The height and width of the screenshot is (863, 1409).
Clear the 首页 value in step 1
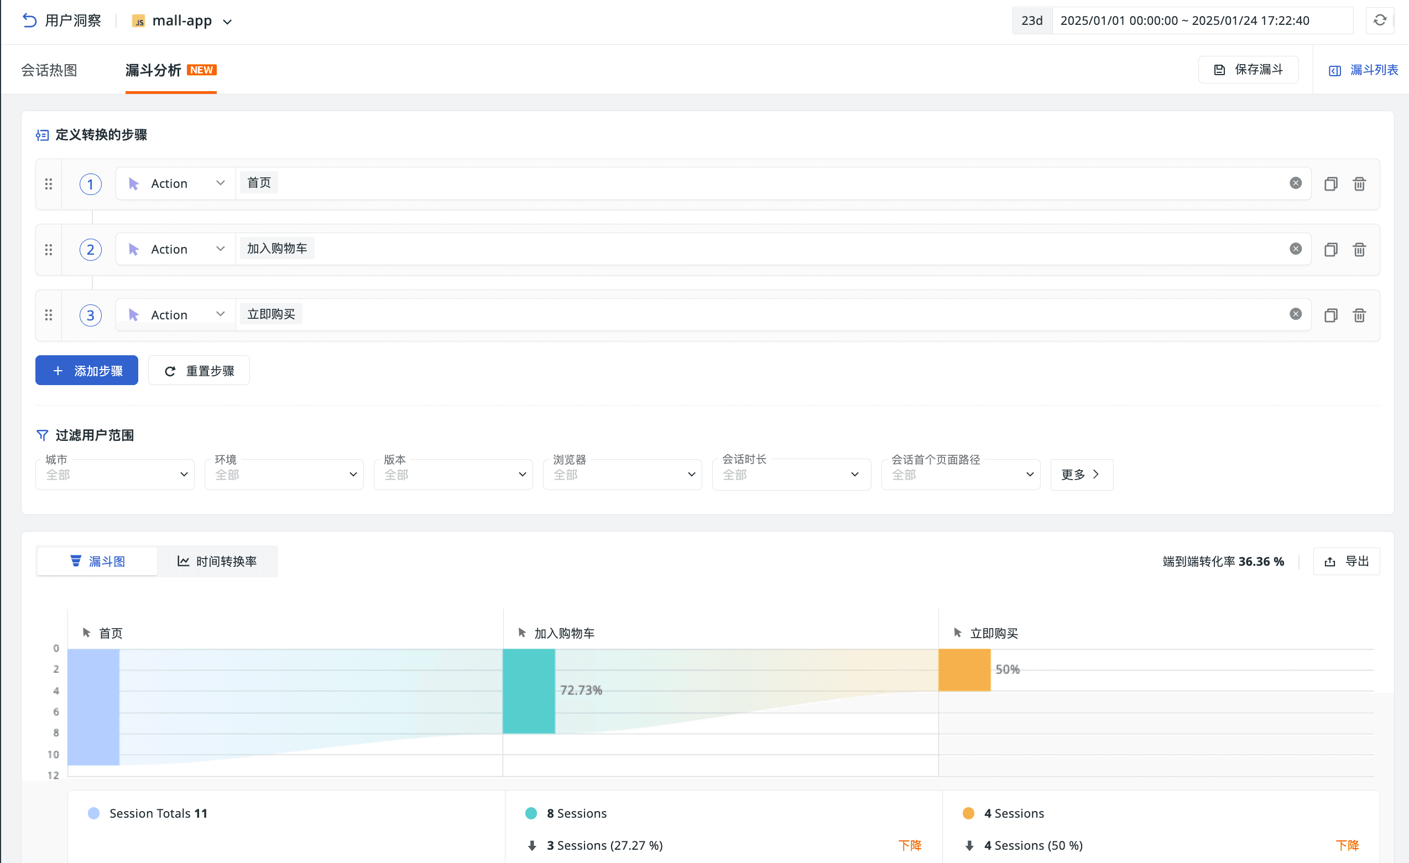(x=1295, y=183)
